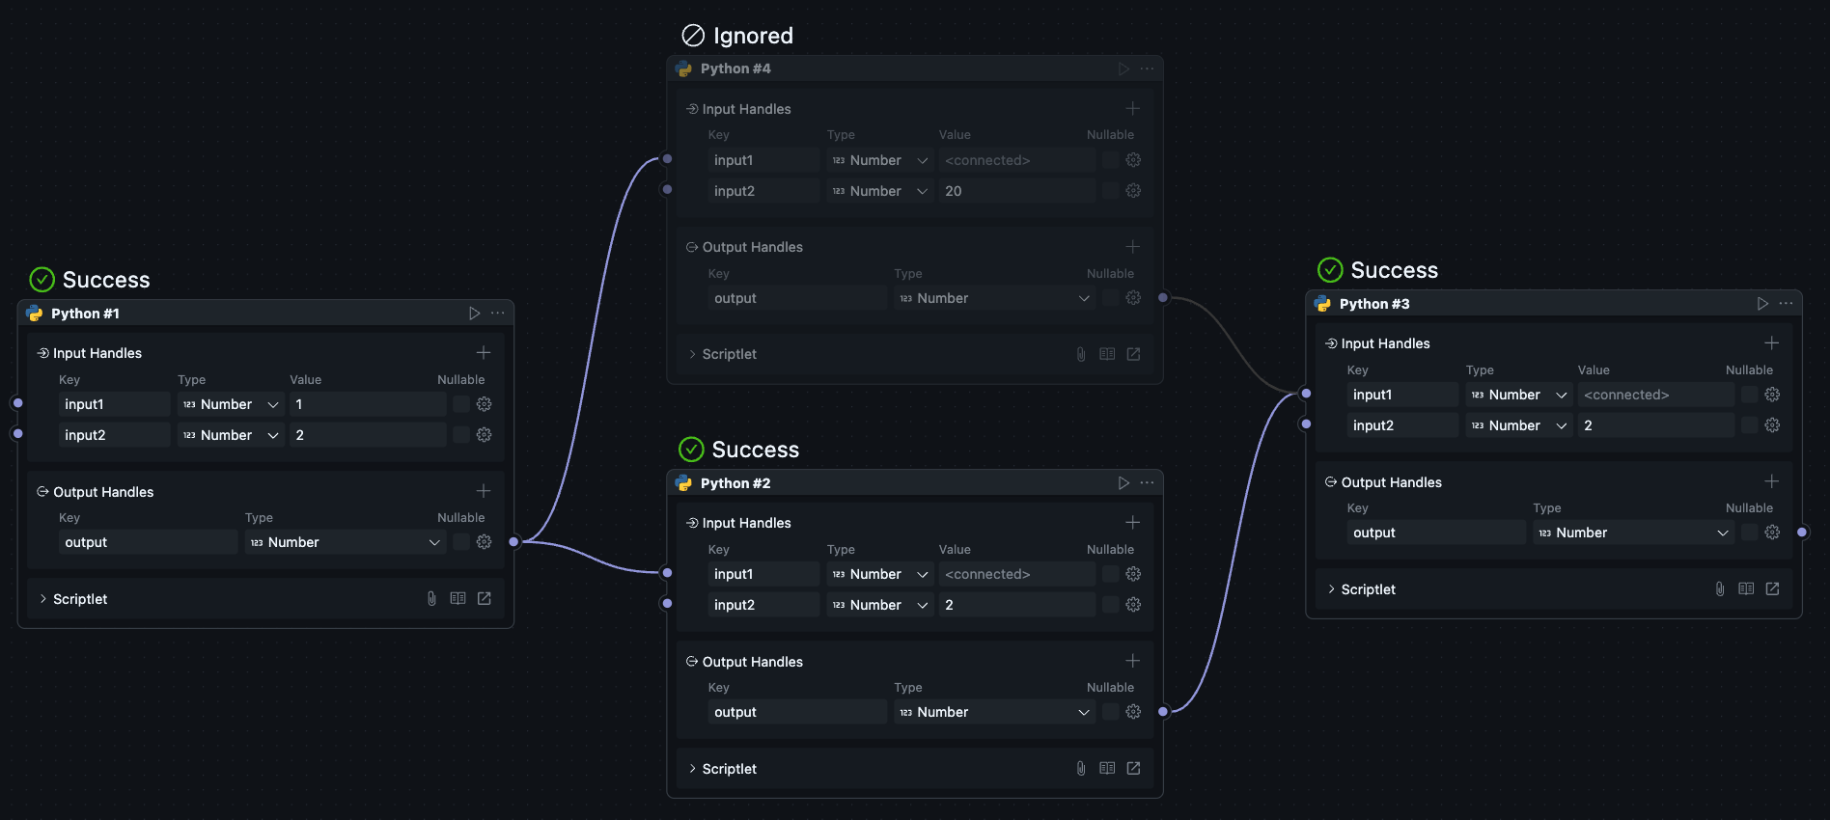Viewport: 1830px width, 820px height.
Task: Check Nullable for Python #3 input2
Action: (x=1749, y=425)
